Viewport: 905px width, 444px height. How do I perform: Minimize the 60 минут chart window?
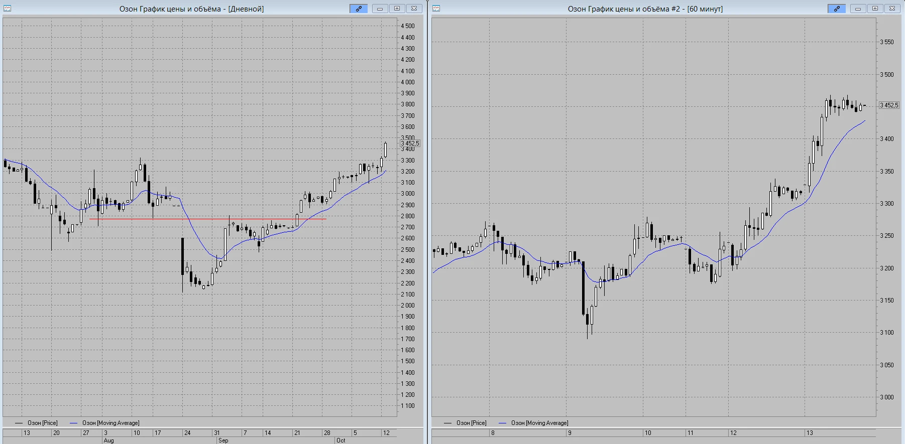pos(858,9)
